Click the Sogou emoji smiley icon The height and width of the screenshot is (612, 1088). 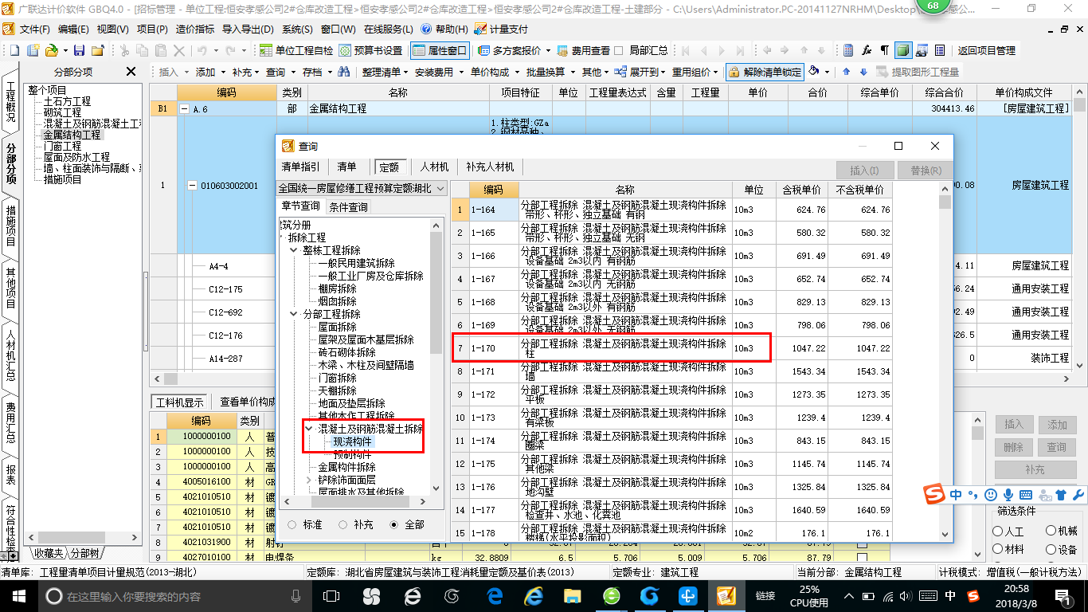[991, 495]
